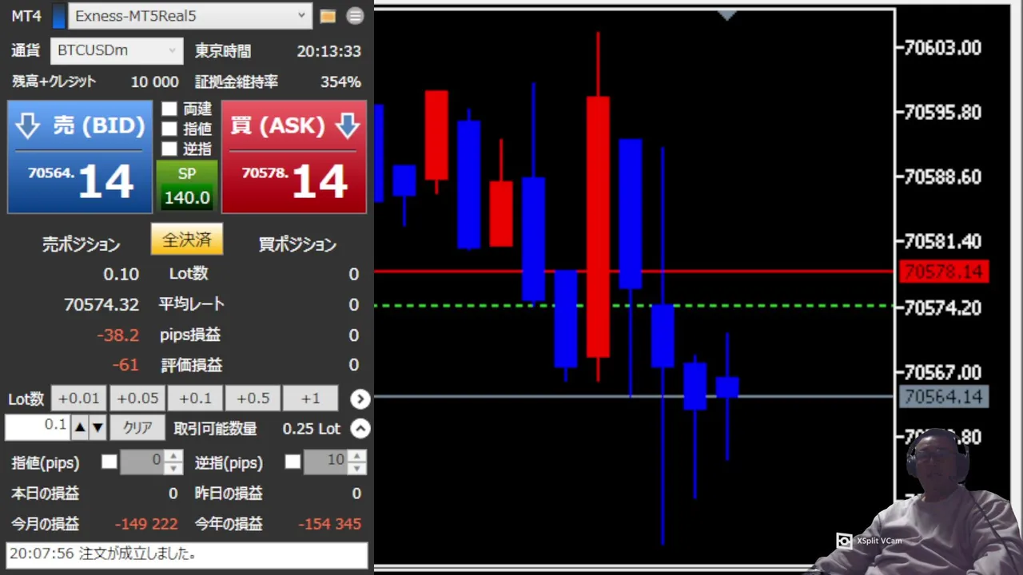Click the green dashed position line on chart
The height and width of the screenshot is (575, 1023).
634,306
